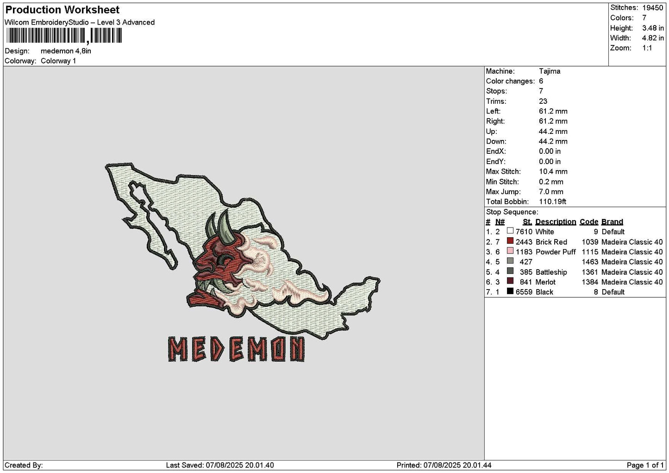Click the 'Brand' column header
The width and height of the screenshot is (669, 473).
[x=612, y=222]
